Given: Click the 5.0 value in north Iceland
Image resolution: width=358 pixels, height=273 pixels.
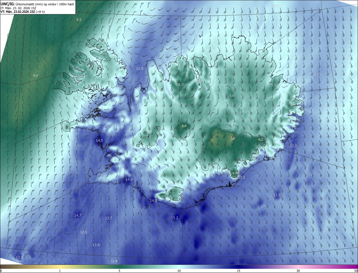Looking at the screenshot, I should (181, 84).
